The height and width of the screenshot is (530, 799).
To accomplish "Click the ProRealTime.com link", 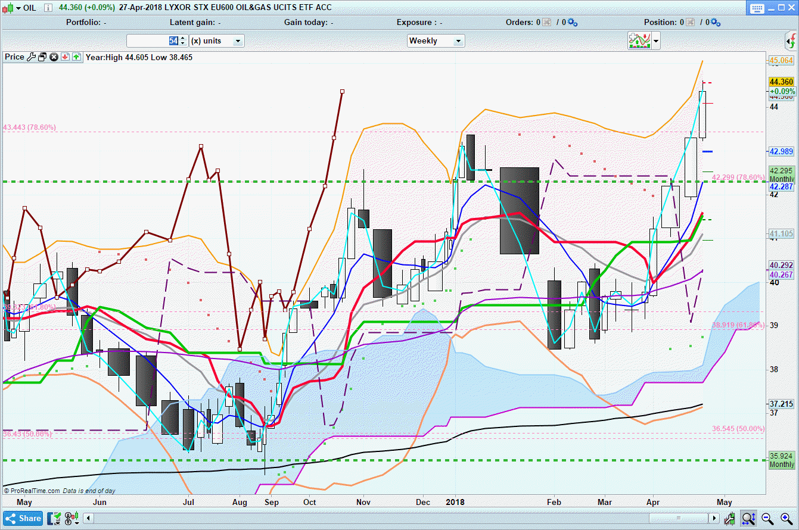I will pyautogui.click(x=35, y=491).
